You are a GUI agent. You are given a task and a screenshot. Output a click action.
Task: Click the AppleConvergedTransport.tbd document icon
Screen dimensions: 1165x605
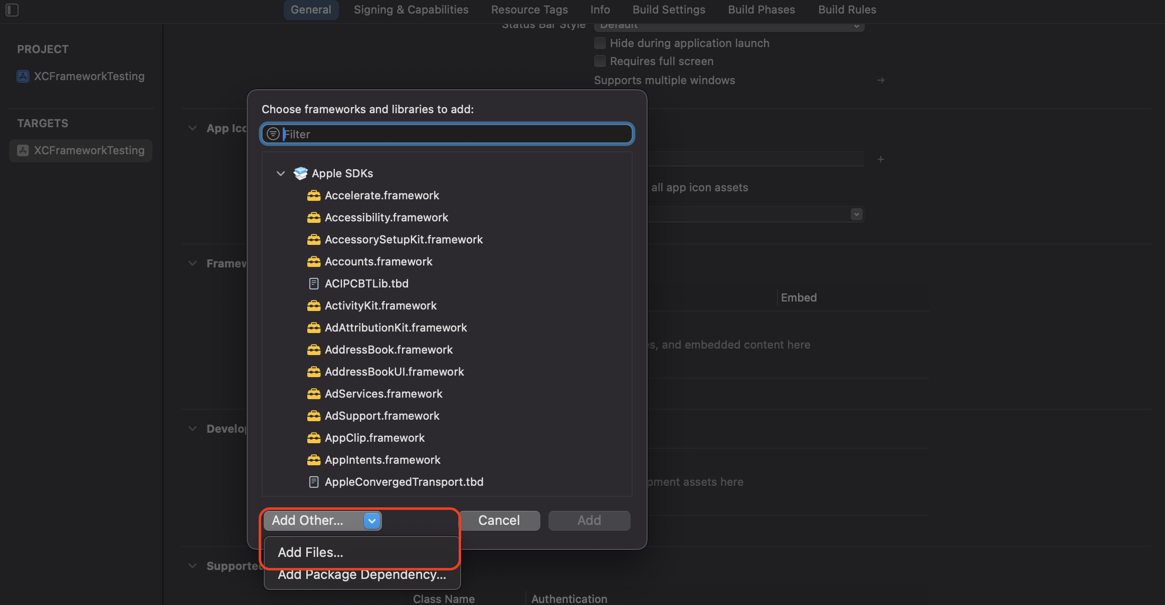[x=314, y=482]
